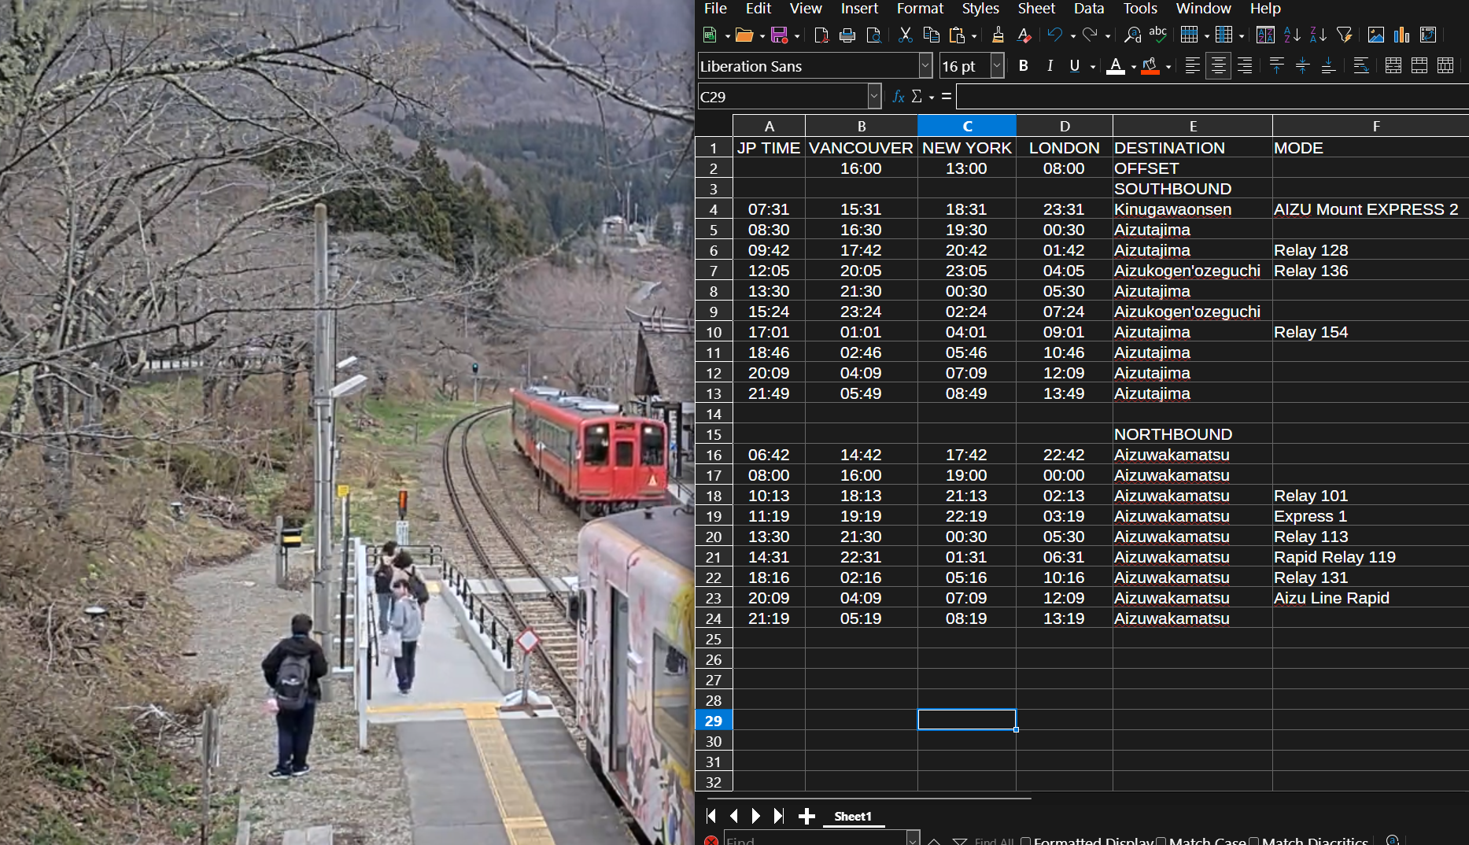Toggle Center Horizontally alignment
Viewport: 1469px width, 845px height.
[x=1219, y=66]
